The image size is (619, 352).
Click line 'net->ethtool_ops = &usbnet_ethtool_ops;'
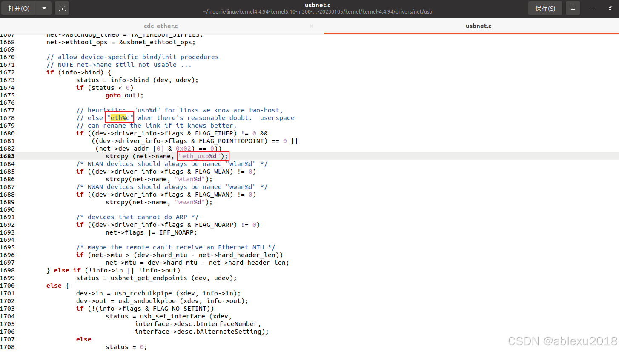tap(120, 42)
